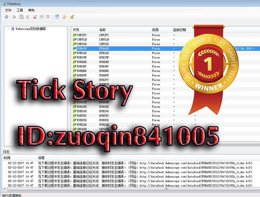260x197 pixels.
Task: Select the EURCHF name cell
Action: pyautogui.click(x=104, y=57)
